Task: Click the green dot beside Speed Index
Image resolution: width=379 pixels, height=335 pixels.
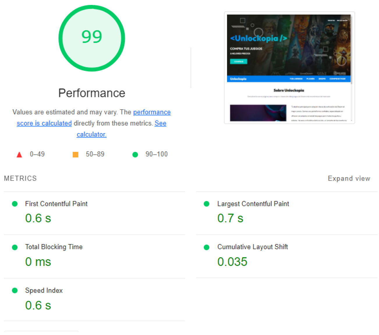Action: pos(15,290)
